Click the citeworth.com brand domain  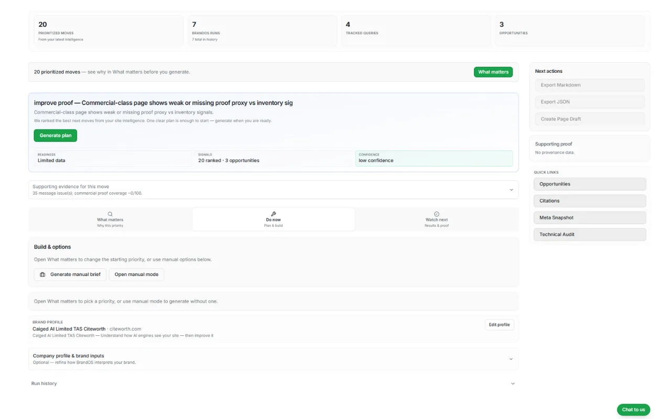(125, 329)
